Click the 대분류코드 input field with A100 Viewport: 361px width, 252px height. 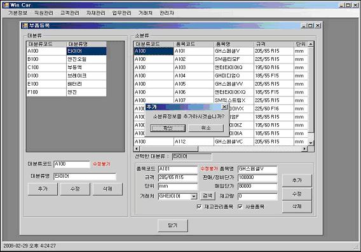click(x=72, y=164)
